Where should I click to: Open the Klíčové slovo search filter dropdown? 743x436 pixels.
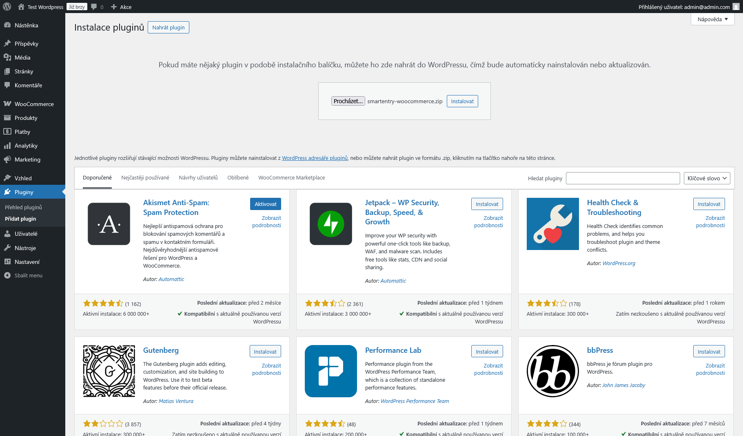click(707, 178)
